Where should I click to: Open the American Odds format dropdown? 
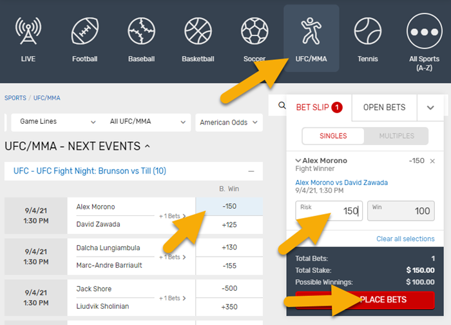click(229, 123)
